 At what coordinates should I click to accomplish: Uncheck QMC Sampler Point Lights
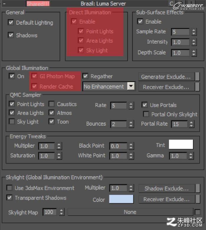coord(12,104)
